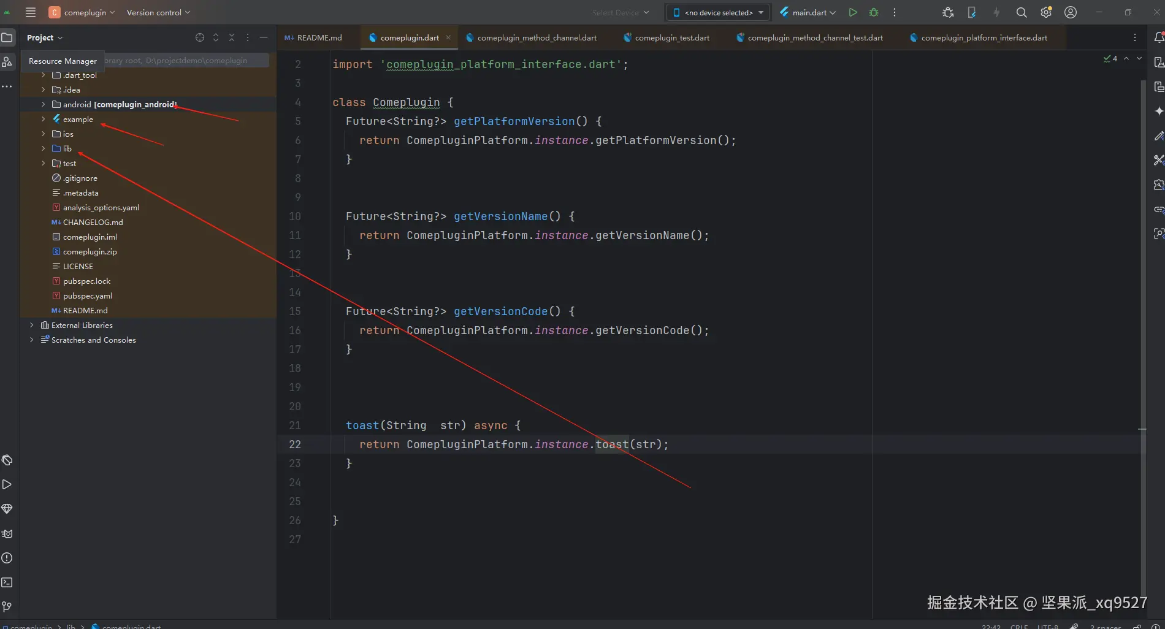Viewport: 1165px width, 629px height.
Task: Open Run tool window
Action: pos(7,484)
